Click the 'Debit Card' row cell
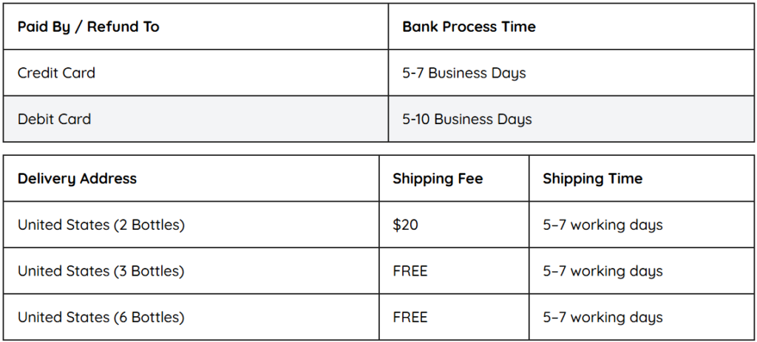The image size is (757, 342). pyautogui.click(x=195, y=119)
